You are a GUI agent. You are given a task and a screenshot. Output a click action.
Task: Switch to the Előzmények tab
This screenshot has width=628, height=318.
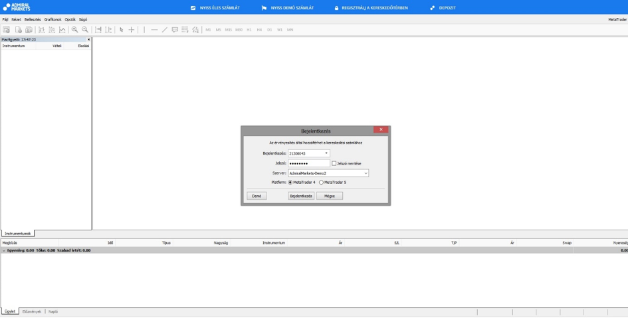tap(32, 311)
